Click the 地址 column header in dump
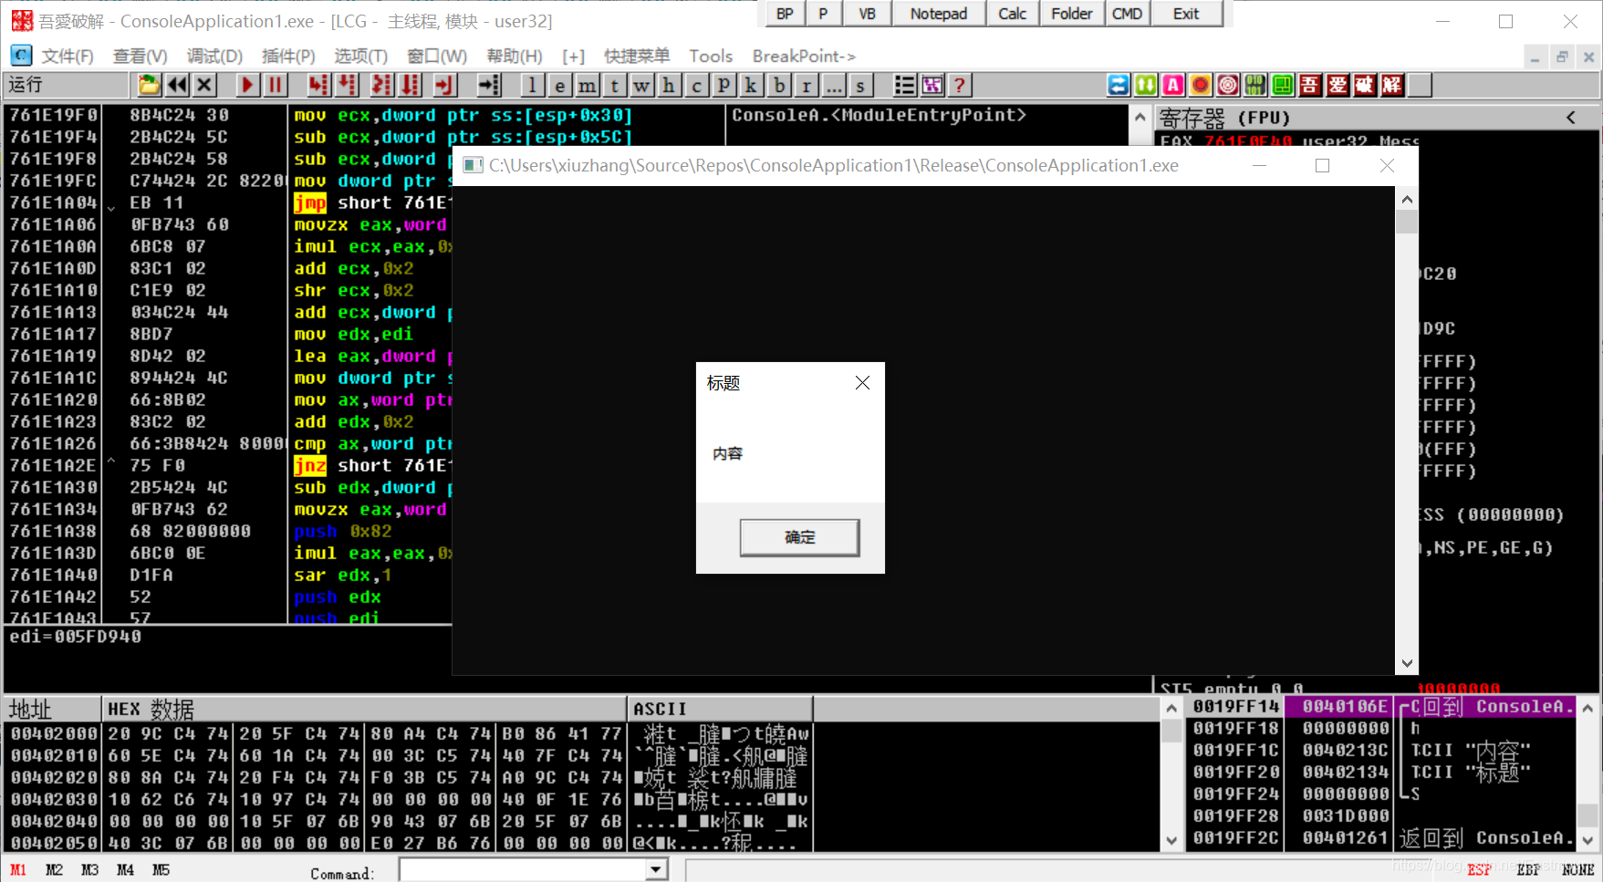This screenshot has width=1603, height=882. 52,709
